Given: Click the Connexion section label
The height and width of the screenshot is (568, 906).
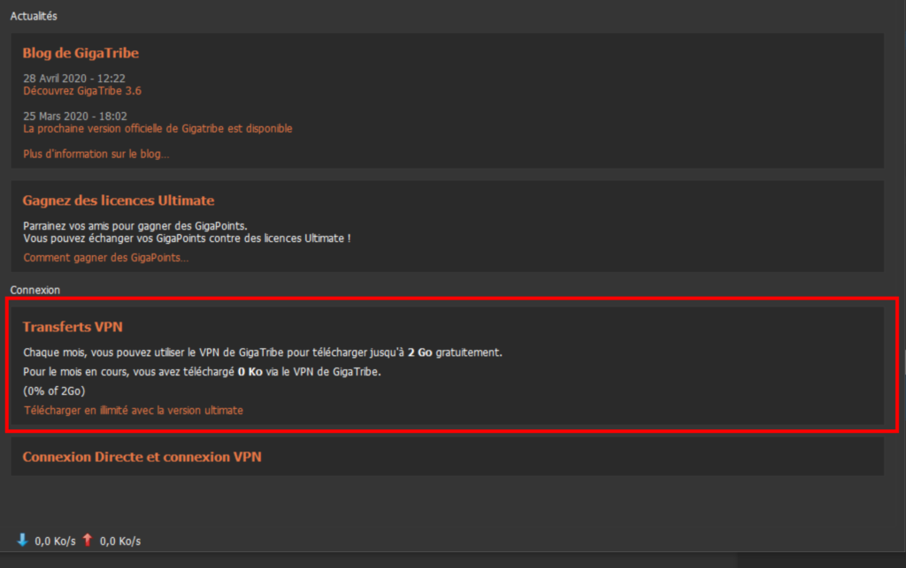Looking at the screenshot, I should 35,290.
